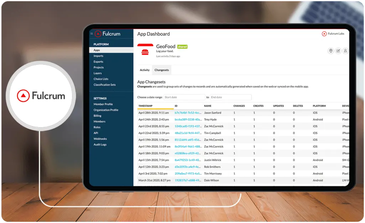
Task: Open the map location pin icon
Action: coord(330,51)
